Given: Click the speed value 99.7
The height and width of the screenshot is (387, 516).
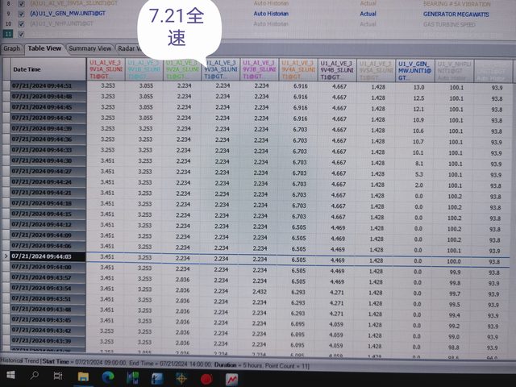Looking at the screenshot, I should (455, 293).
